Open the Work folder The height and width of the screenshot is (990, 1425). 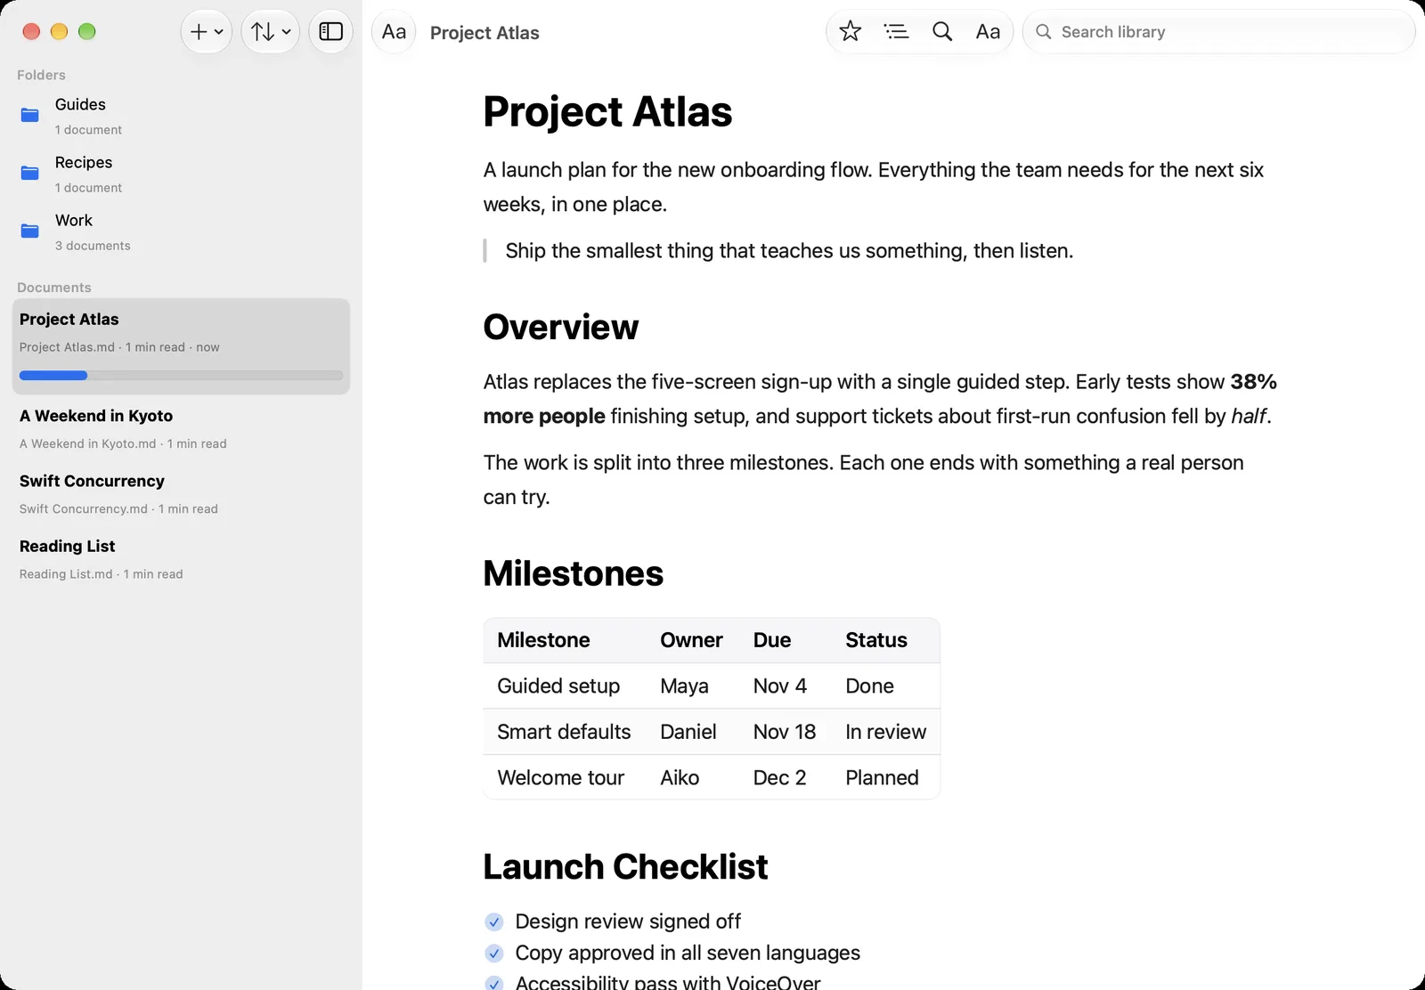(181, 231)
